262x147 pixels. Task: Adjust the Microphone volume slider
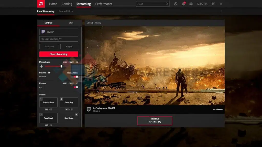coord(61,66)
